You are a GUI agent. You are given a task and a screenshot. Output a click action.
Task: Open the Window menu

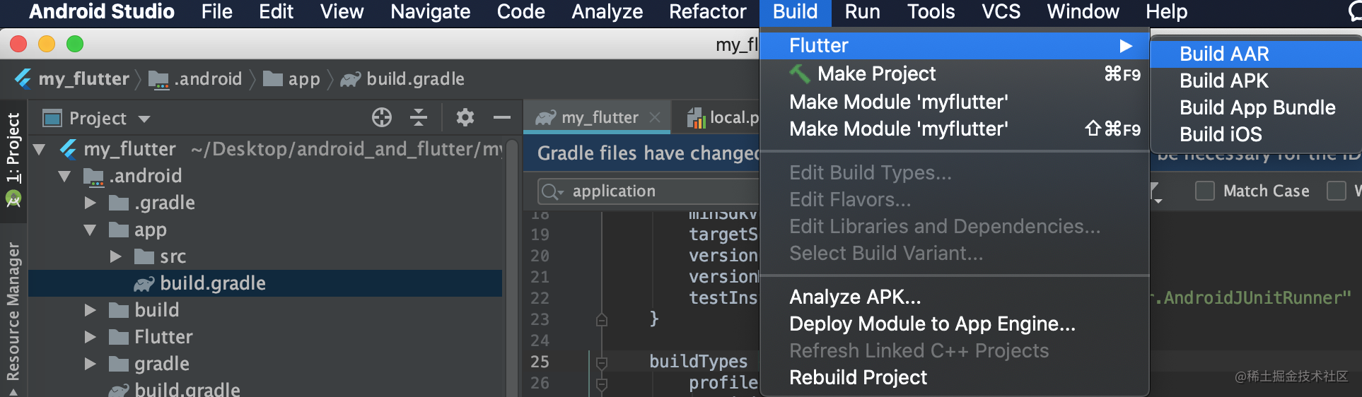(1083, 12)
